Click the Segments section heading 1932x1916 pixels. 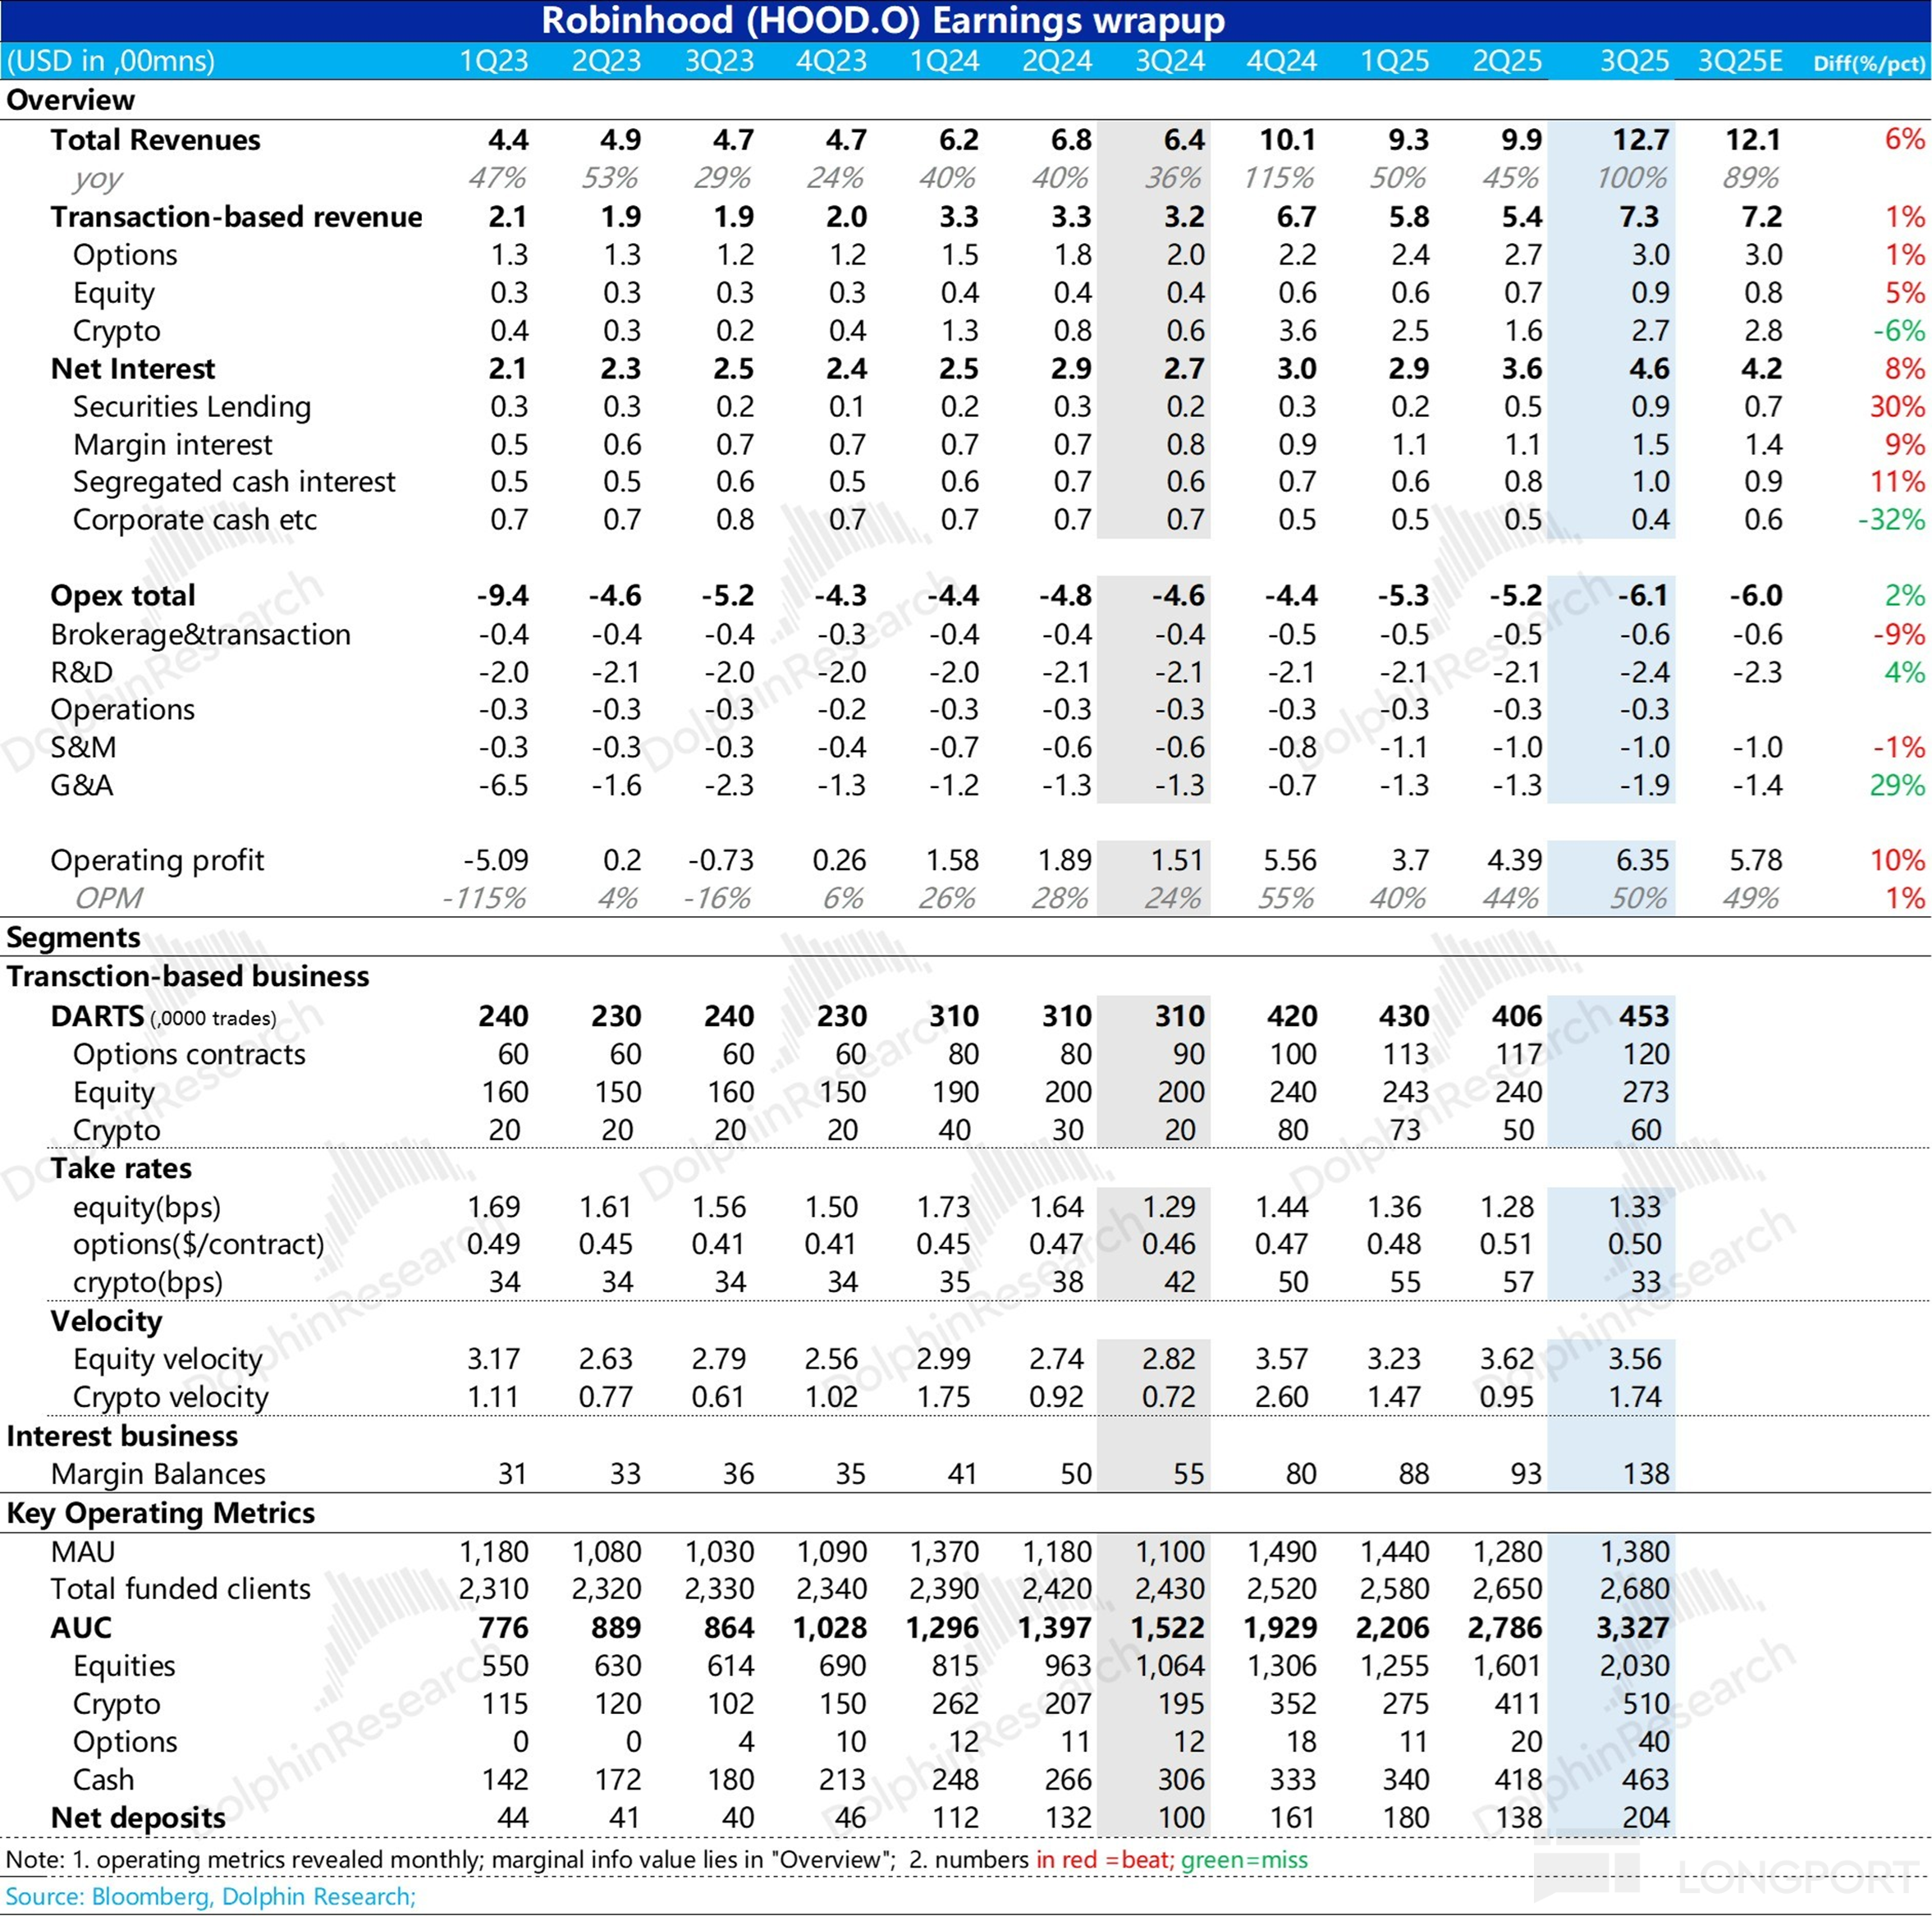73,937
